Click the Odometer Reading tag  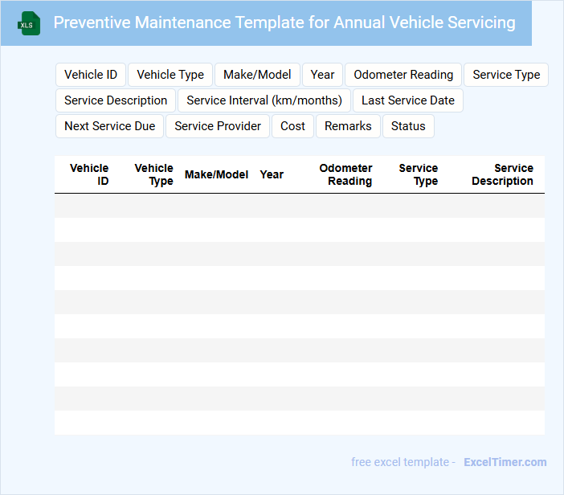coord(403,75)
